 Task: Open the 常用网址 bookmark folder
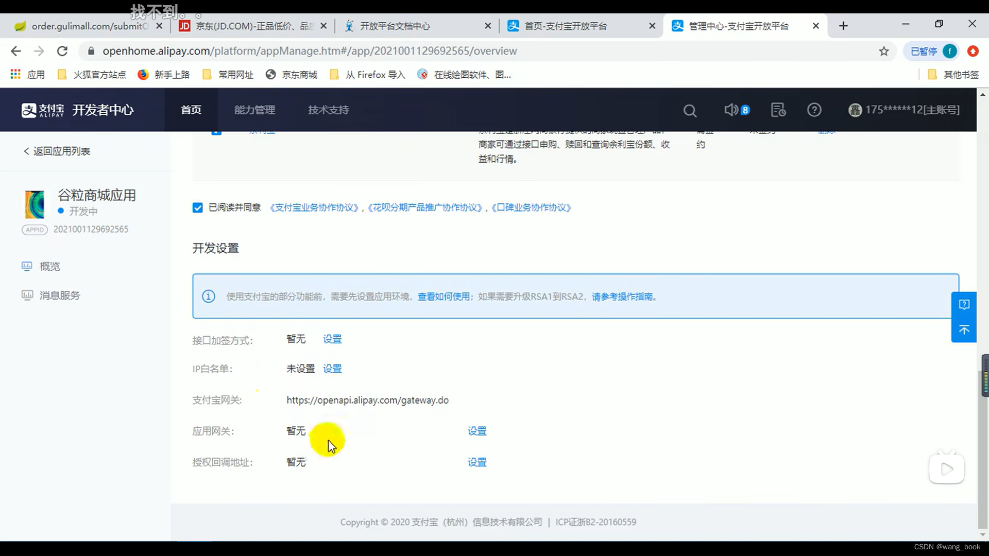(x=228, y=75)
